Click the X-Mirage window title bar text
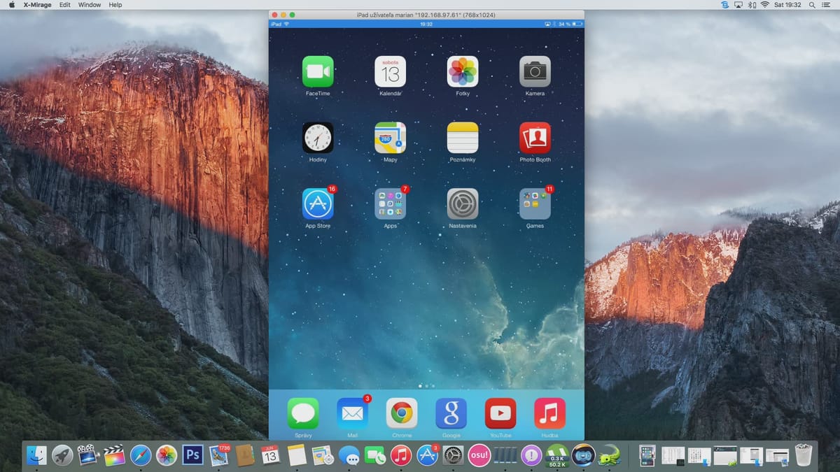The height and width of the screenshot is (472, 840). click(426, 15)
